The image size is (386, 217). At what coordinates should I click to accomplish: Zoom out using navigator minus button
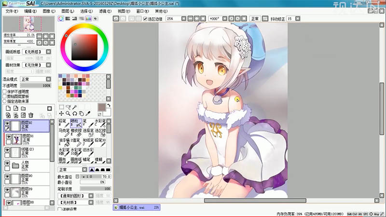(x=40, y=36)
